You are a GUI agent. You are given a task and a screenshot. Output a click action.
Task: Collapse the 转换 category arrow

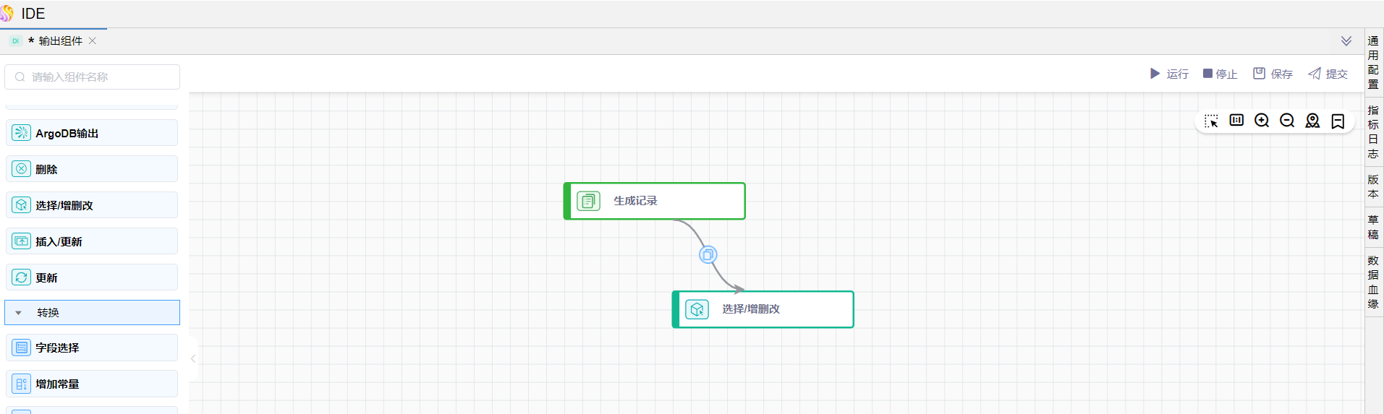[x=19, y=313]
